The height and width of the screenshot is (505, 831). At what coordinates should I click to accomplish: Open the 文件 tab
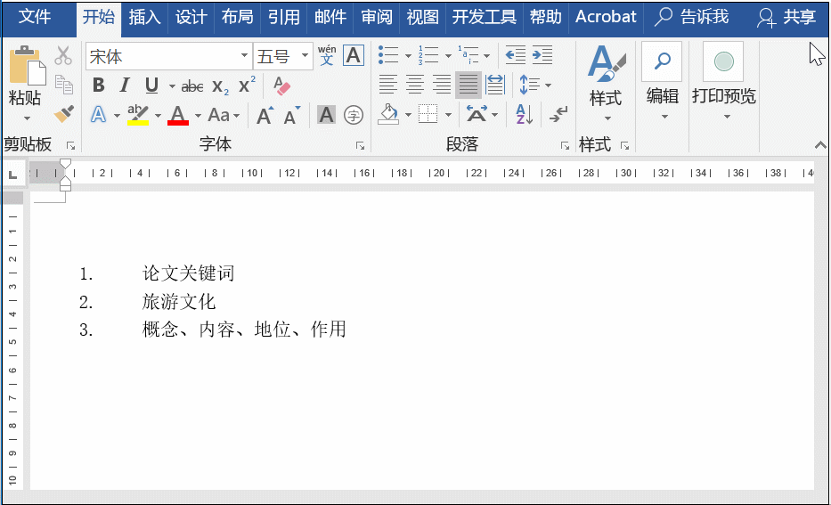pyautogui.click(x=35, y=17)
